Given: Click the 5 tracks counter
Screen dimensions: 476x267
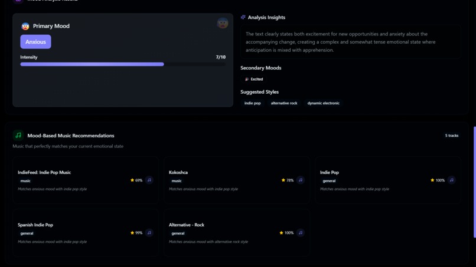Looking at the screenshot, I should click(x=452, y=136).
